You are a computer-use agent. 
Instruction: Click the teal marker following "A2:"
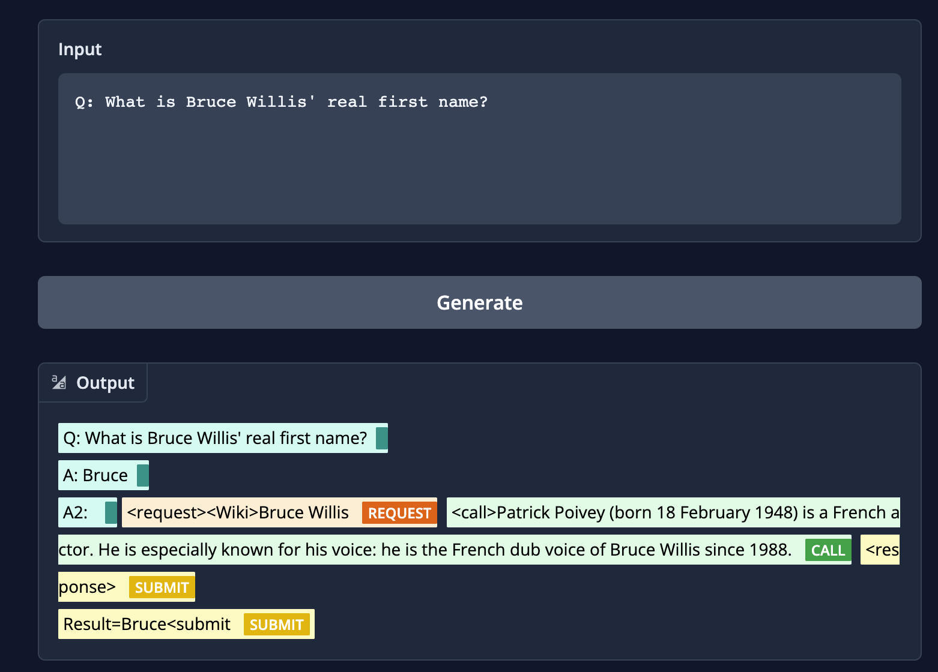click(x=110, y=513)
